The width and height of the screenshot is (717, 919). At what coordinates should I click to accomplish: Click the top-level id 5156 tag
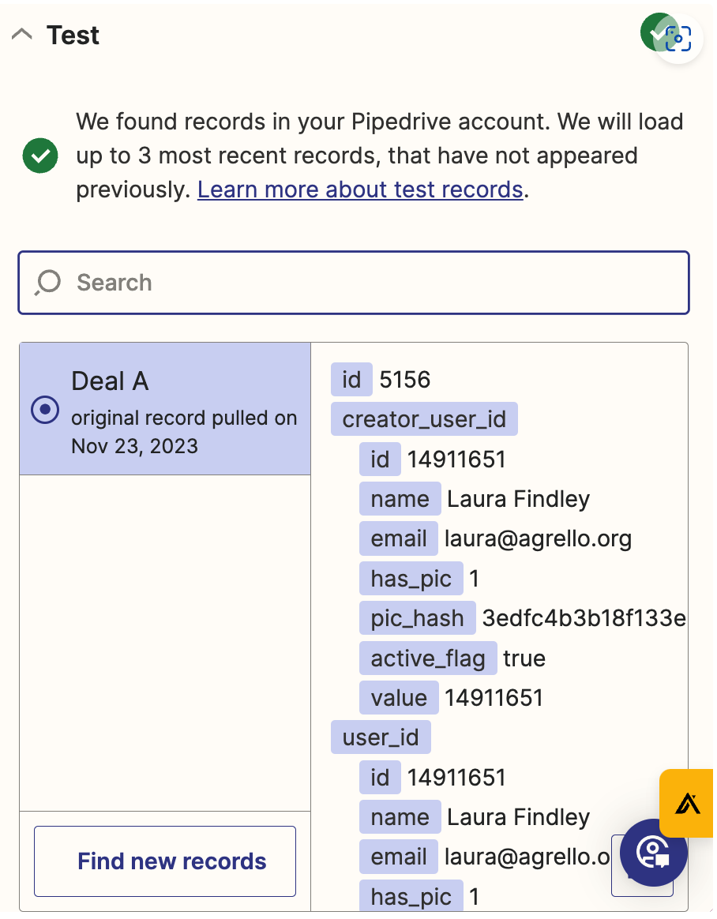click(351, 380)
